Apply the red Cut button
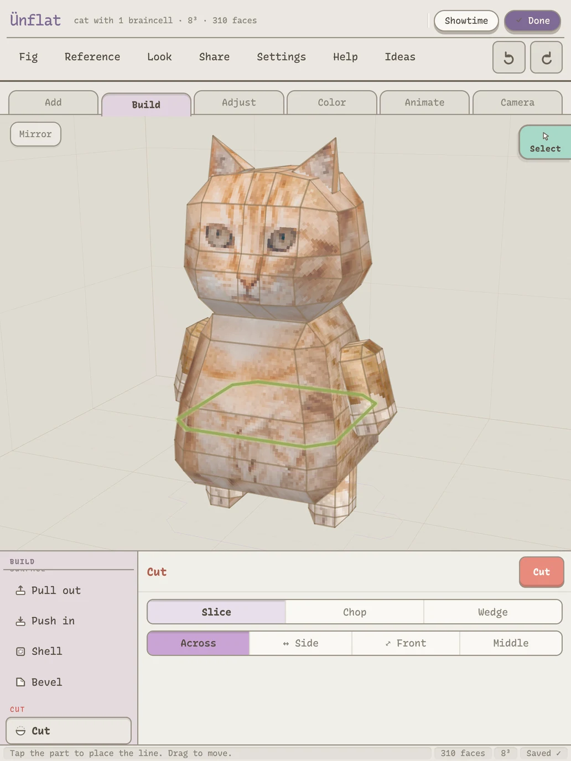The width and height of the screenshot is (571, 761). [x=541, y=572]
